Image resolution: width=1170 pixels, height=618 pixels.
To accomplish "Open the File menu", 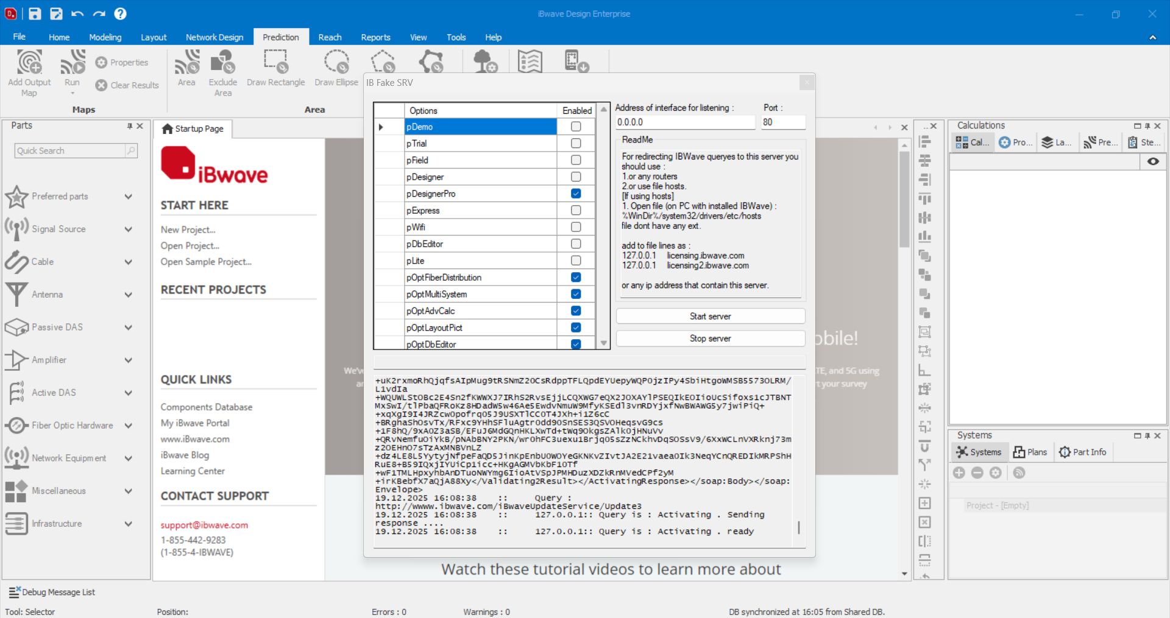I will [19, 37].
